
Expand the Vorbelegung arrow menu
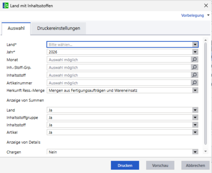(x=208, y=15)
